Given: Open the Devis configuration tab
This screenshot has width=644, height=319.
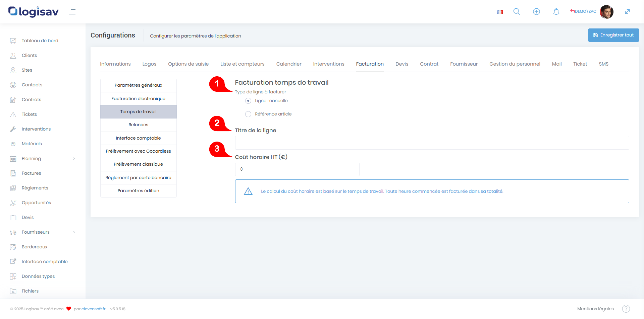Looking at the screenshot, I should click(401, 64).
